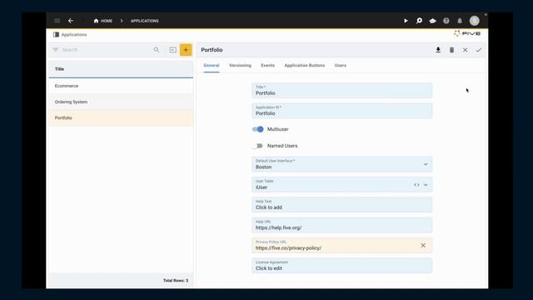Toggle the Multiuser switch
Image resolution: width=533 pixels, height=300 pixels.
257,129
